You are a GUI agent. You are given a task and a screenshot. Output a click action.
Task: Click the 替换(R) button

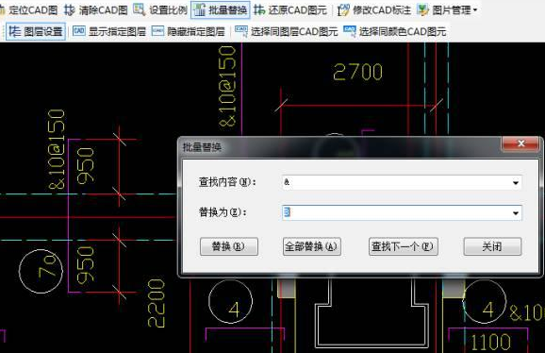click(229, 246)
